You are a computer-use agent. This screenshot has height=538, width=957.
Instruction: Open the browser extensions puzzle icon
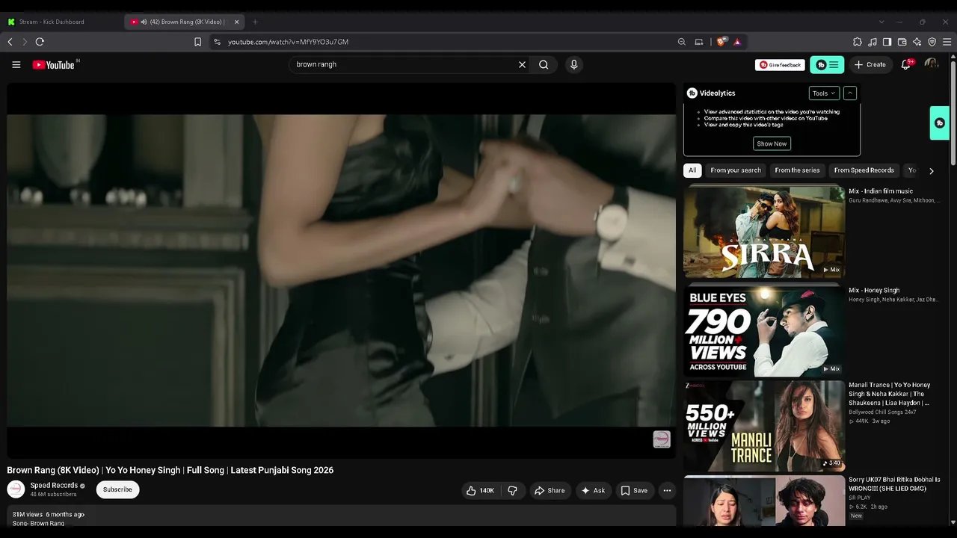(858, 42)
